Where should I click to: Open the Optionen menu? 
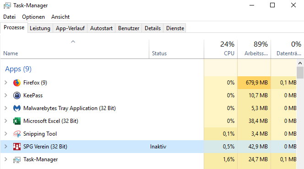tap(33, 17)
